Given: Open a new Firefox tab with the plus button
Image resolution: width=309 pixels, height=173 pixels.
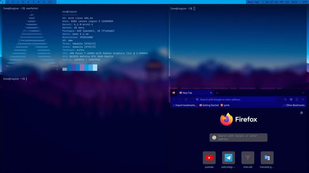Looking at the screenshot, I should point(217,92).
